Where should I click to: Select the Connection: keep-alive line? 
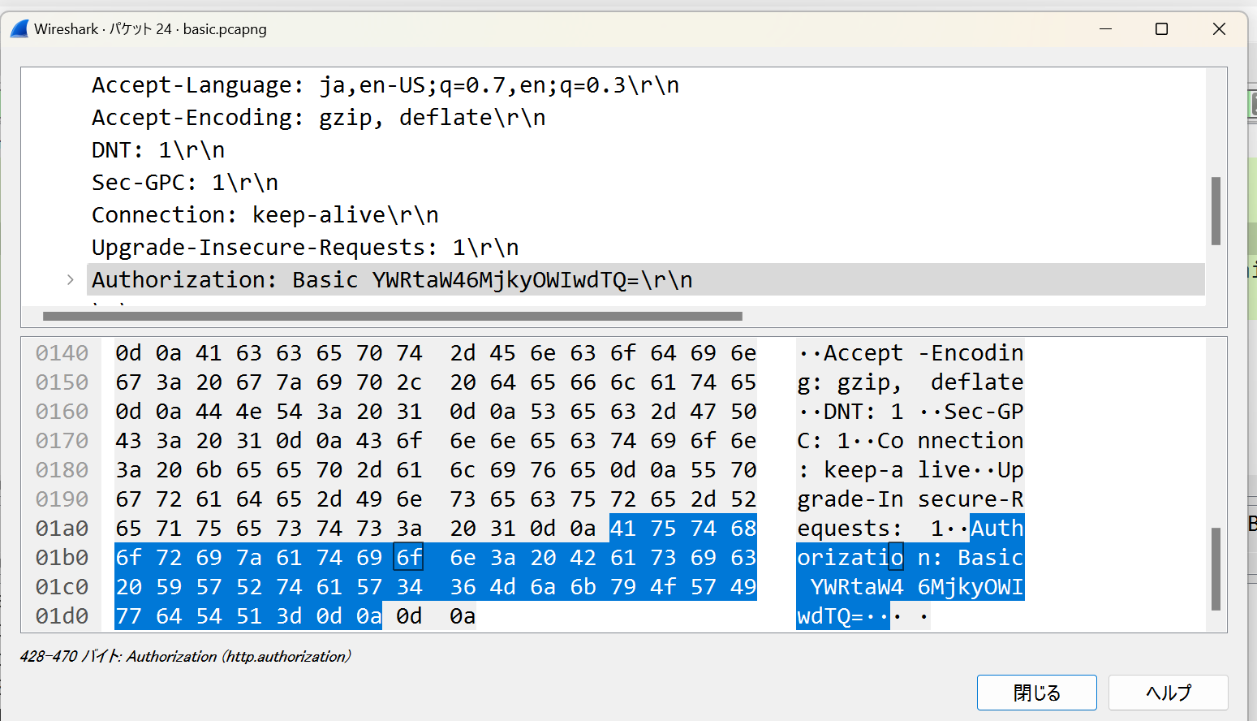[265, 215]
